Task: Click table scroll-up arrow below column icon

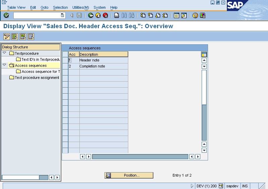Action: (x=204, y=60)
